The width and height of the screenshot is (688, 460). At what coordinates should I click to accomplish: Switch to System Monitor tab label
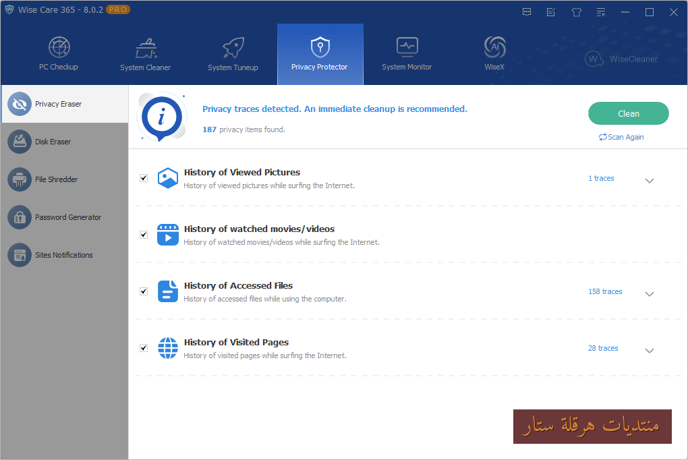407,67
